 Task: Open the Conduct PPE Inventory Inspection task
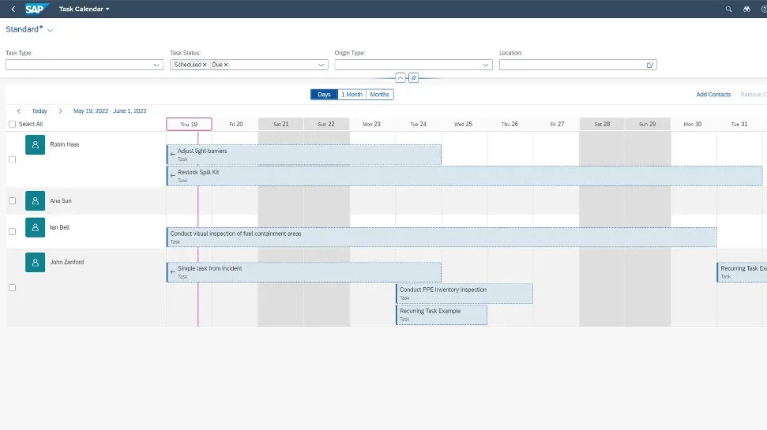click(464, 293)
